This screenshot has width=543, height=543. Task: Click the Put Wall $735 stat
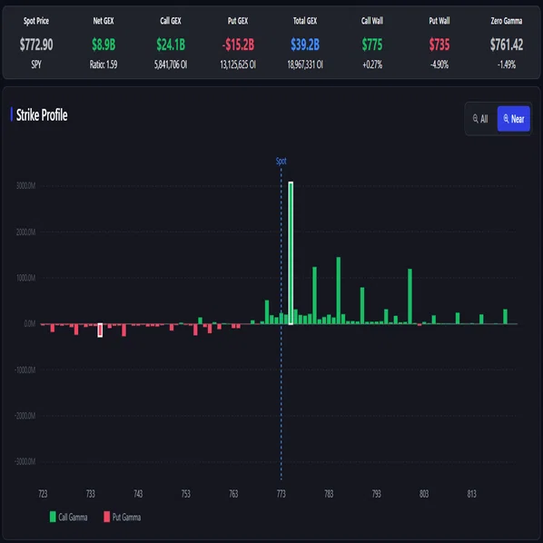pyautogui.click(x=439, y=43)
